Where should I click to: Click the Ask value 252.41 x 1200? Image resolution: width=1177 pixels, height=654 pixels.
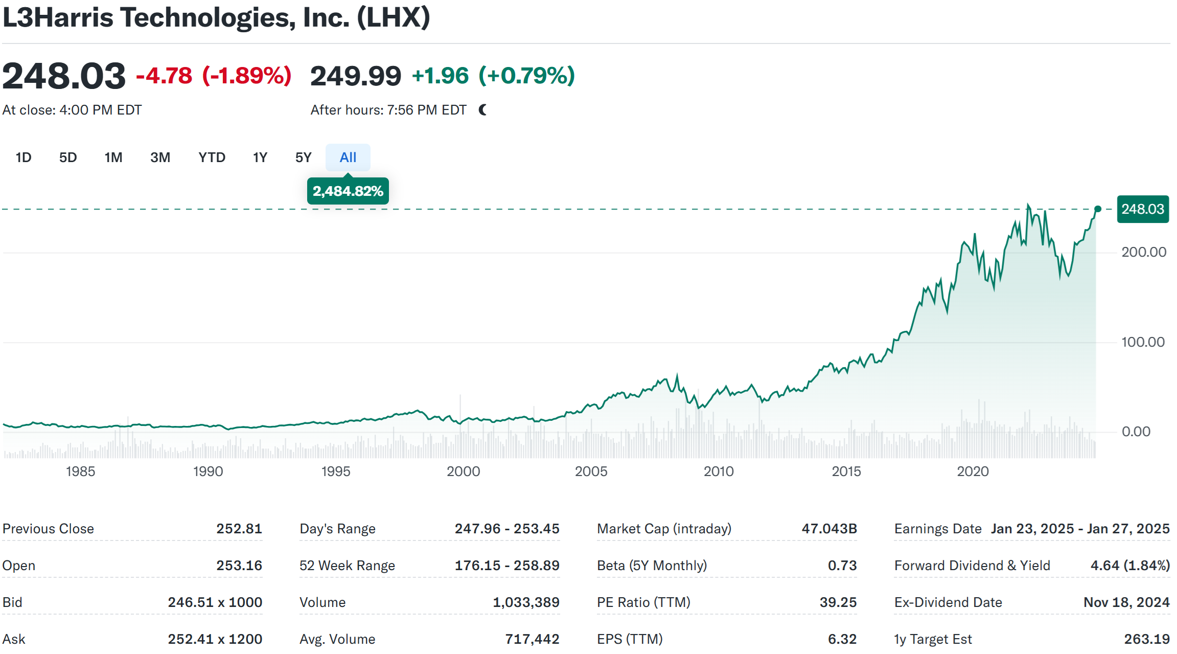pos(215,639)
